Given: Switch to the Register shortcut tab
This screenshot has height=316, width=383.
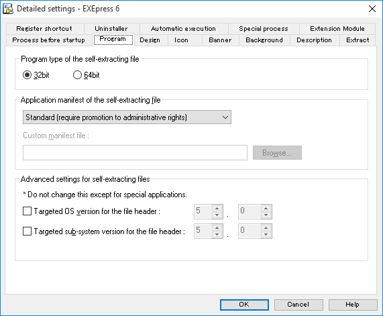Looking at the screenshot, I should pyautogui.click(x=44, y=29).
